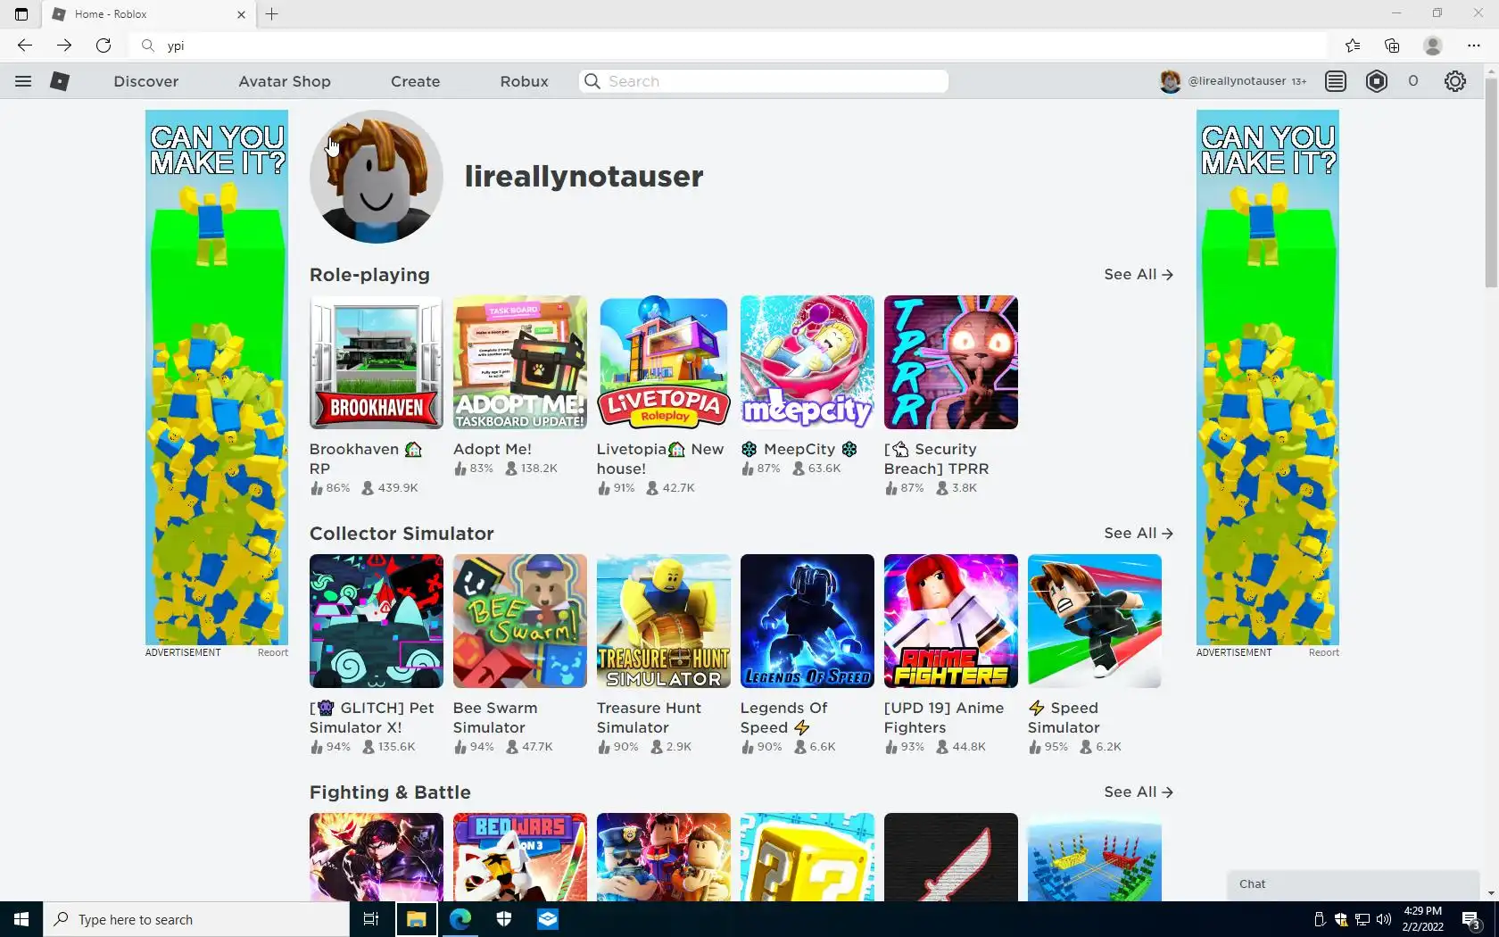Open the tab actions menu icon
Viewport: 1499px width, 937px height.
(21, 13)
